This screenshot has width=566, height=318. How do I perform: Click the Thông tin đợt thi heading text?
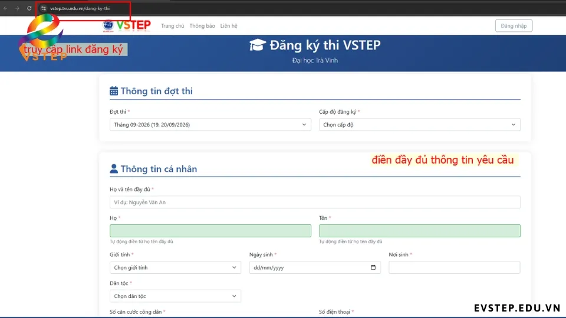pos(157,91)
